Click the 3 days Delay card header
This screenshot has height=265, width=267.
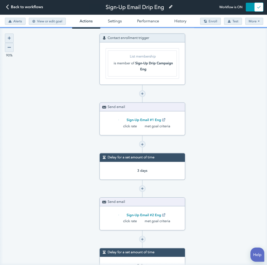click(x=142, y=157)
